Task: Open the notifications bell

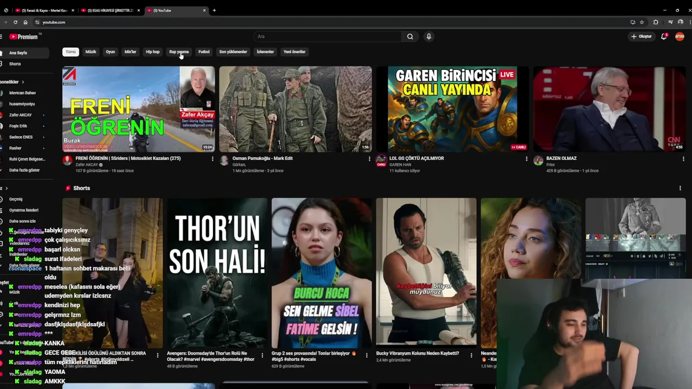Action: click(664, 37)
